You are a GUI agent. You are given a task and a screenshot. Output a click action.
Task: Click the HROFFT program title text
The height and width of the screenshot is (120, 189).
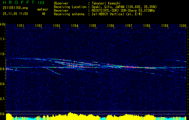[x=18, y=2]
